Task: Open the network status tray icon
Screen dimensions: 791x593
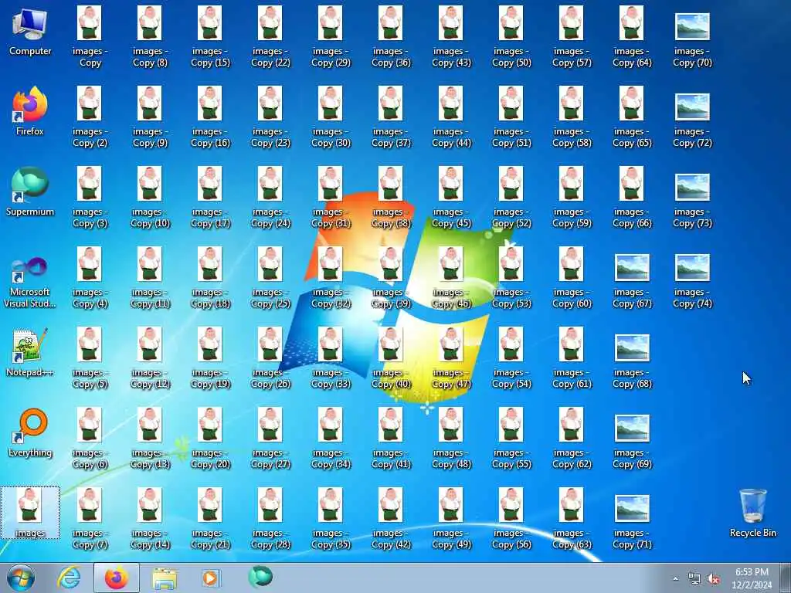Action: point(694,579)
